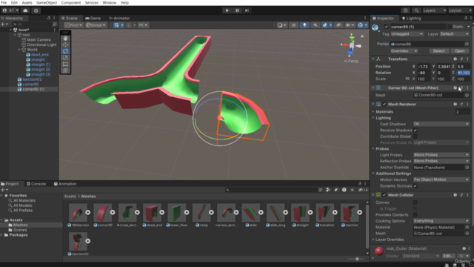Expand the 180section asset arrow
The width and height of the screenshot is (474, 267).
point(87,212)
